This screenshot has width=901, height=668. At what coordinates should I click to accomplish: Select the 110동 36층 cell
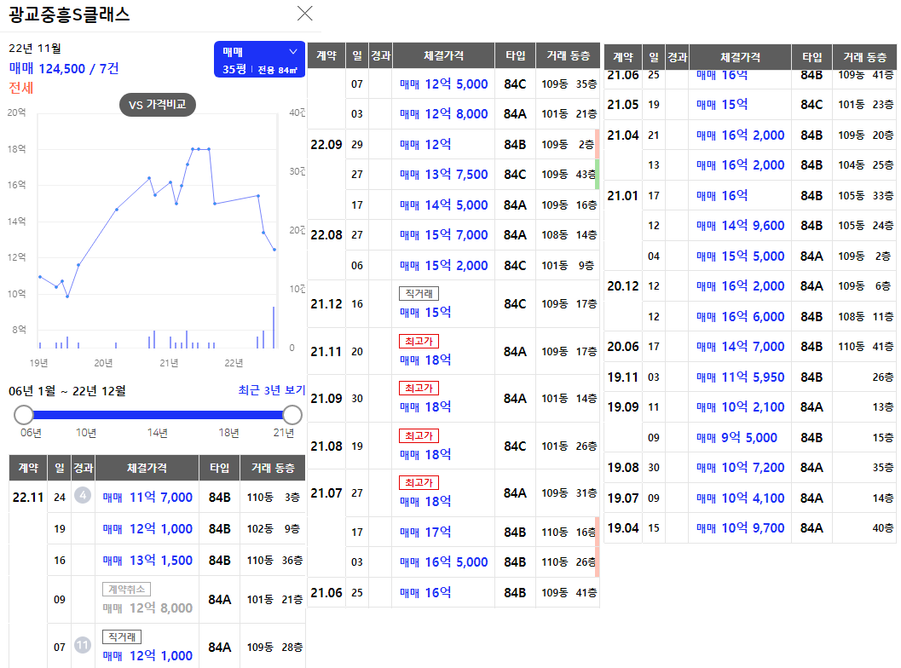pos(274,561)
